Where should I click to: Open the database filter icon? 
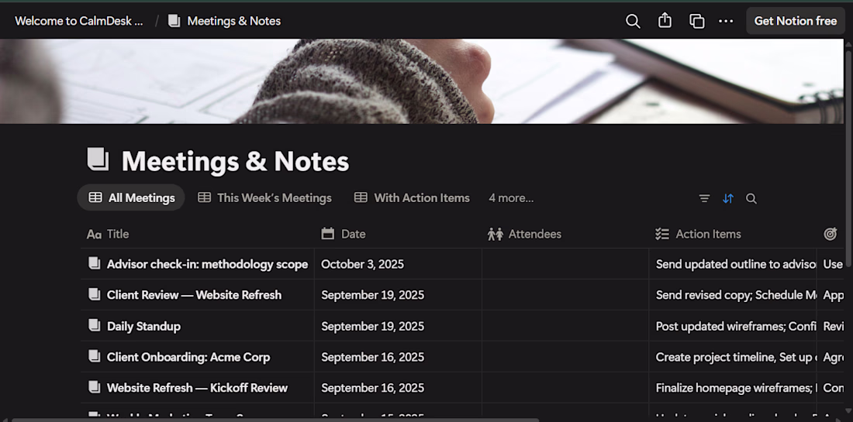[704, 198]
